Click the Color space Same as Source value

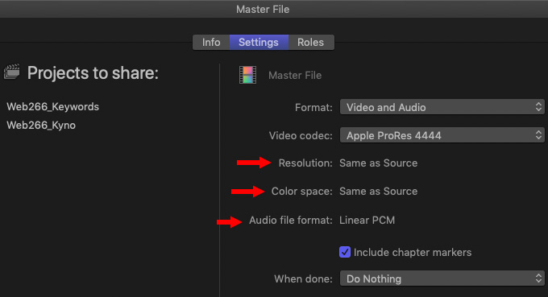379,192
